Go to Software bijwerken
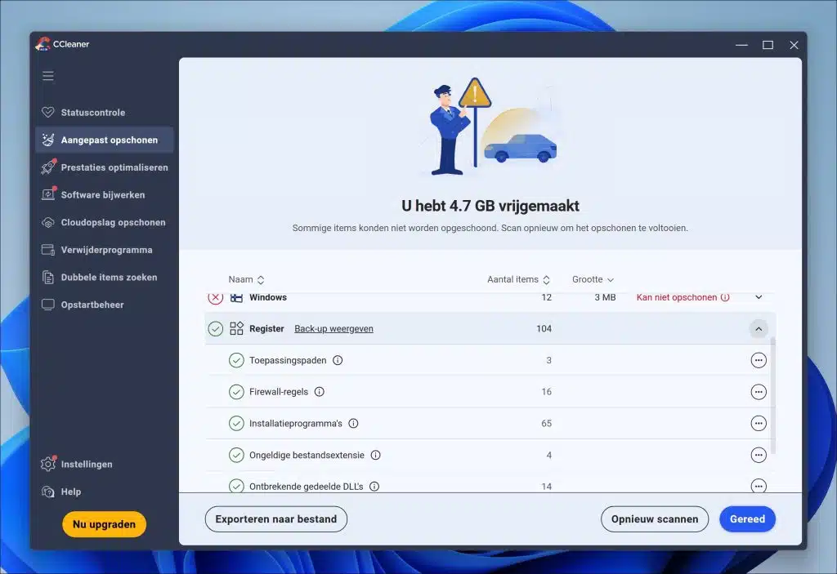This screenshot has width=837, height=574. pos(104,194)
